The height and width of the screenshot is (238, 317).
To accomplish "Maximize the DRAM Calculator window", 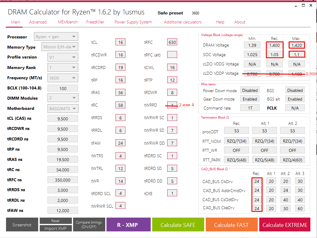I will point(303,5).
